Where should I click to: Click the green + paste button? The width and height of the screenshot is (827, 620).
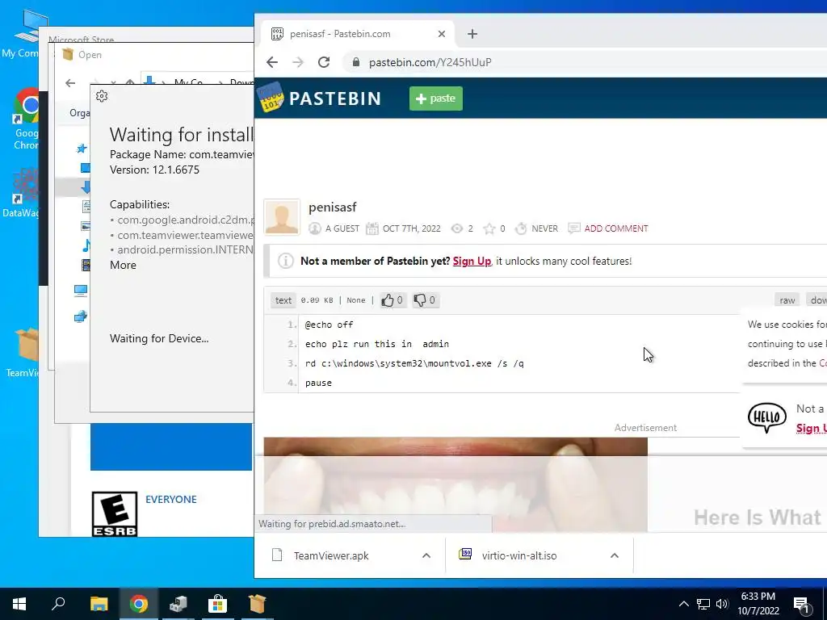(435, 98)
